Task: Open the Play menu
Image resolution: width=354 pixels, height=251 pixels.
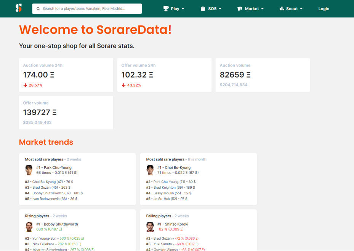Action: point(173,9)
